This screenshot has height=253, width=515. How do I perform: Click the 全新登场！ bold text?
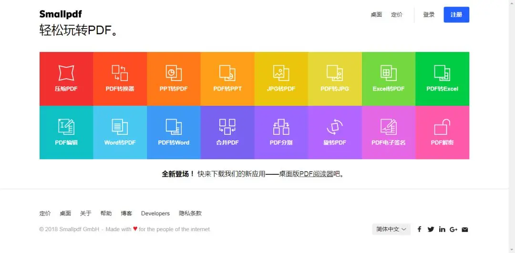tap(178, 174)
